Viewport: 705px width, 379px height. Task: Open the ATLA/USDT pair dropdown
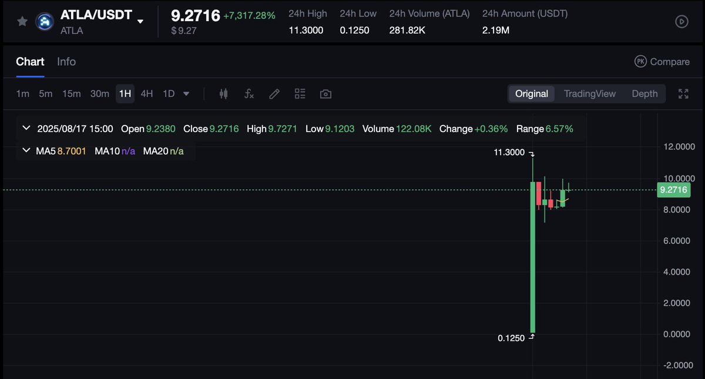coord(140,22)
